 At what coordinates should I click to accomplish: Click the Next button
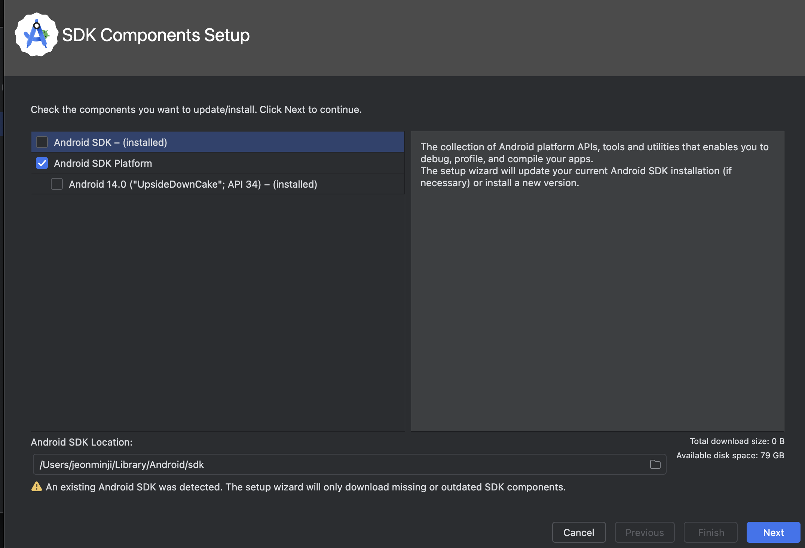[773, 532]
